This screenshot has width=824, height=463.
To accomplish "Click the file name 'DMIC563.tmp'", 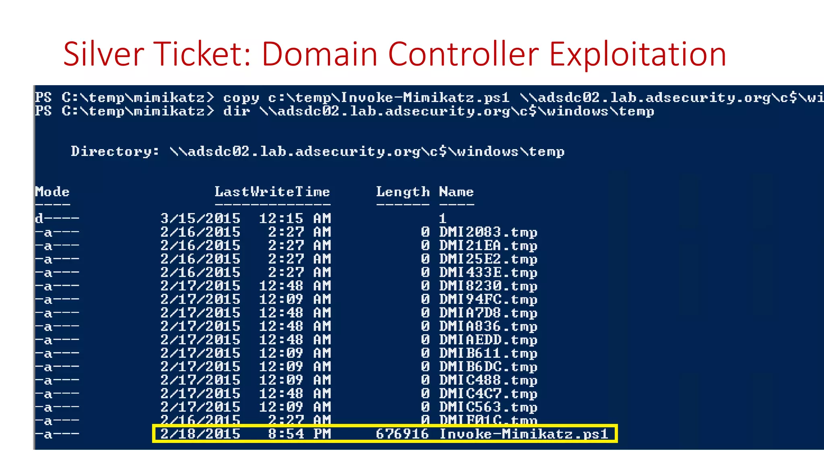I will coord(488,407).
